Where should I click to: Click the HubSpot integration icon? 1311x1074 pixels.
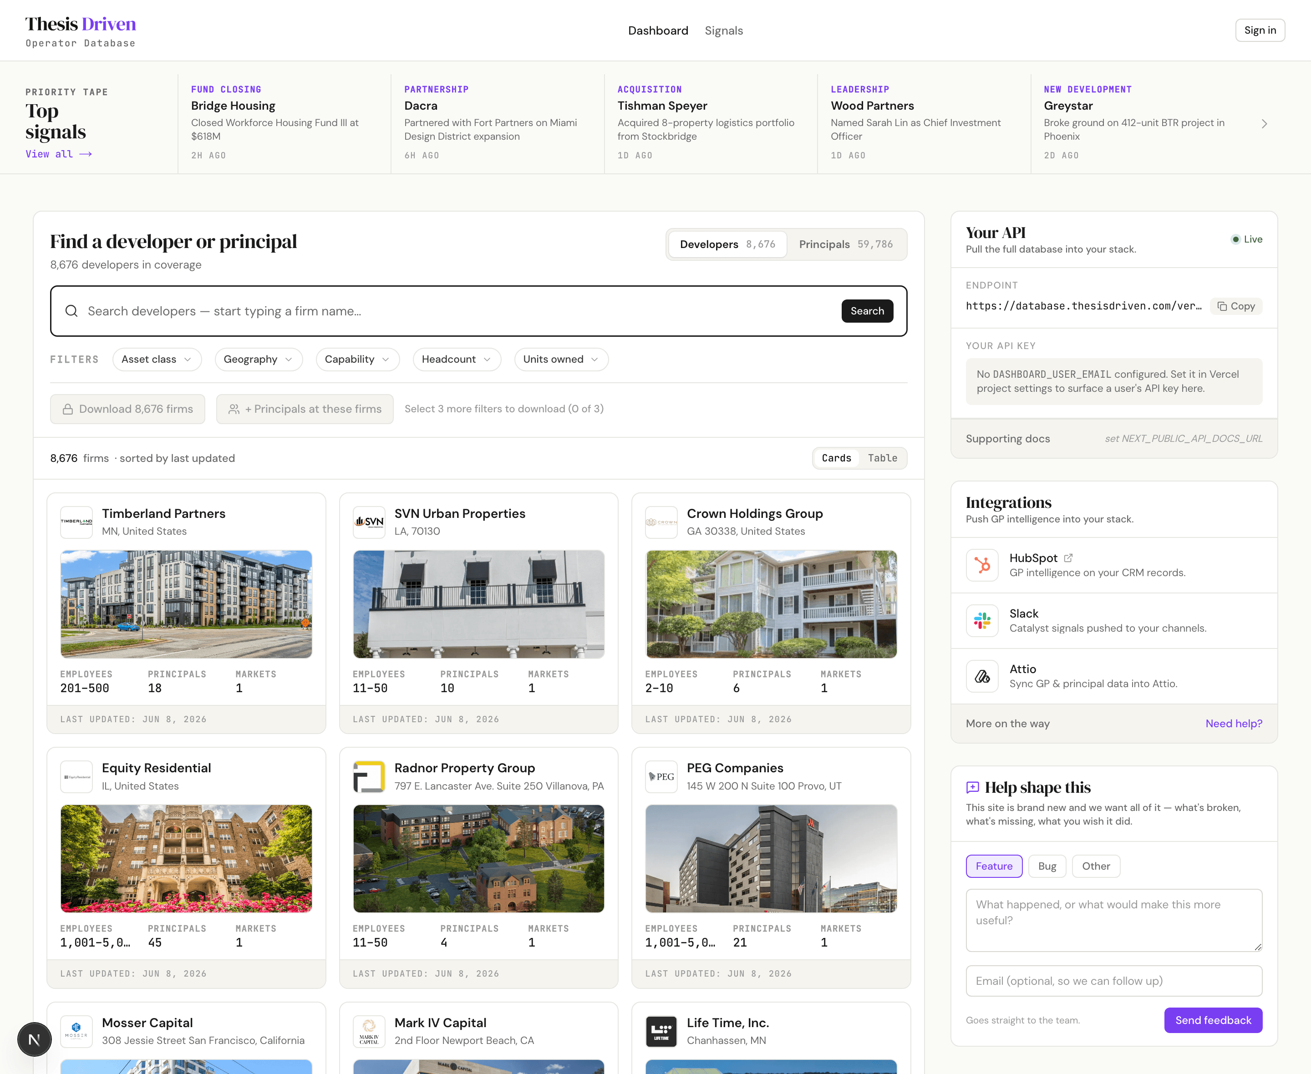click(982, 565)
